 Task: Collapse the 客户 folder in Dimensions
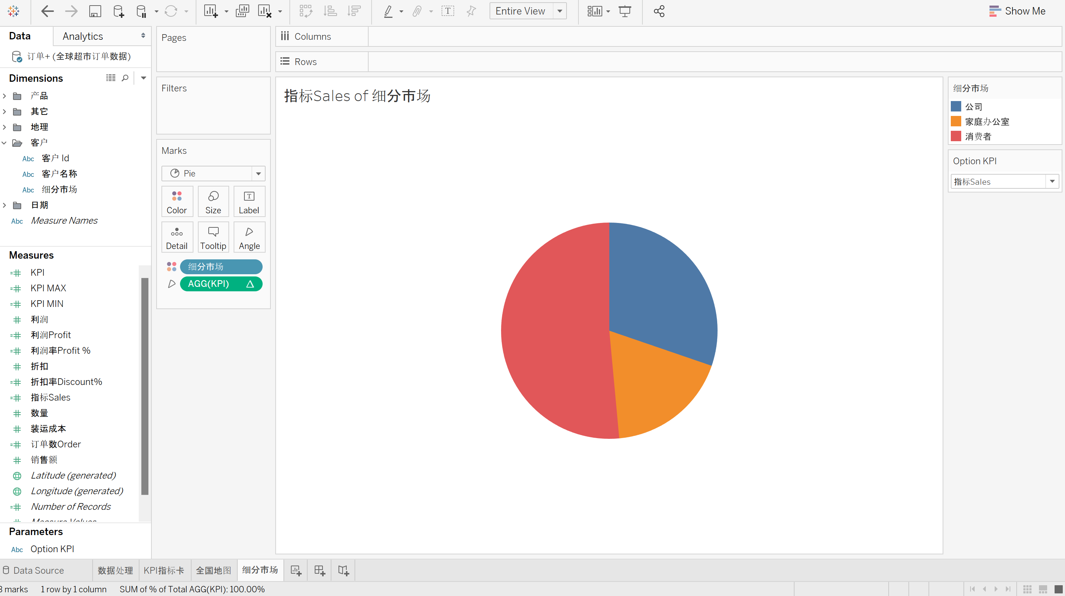[4, 143]
